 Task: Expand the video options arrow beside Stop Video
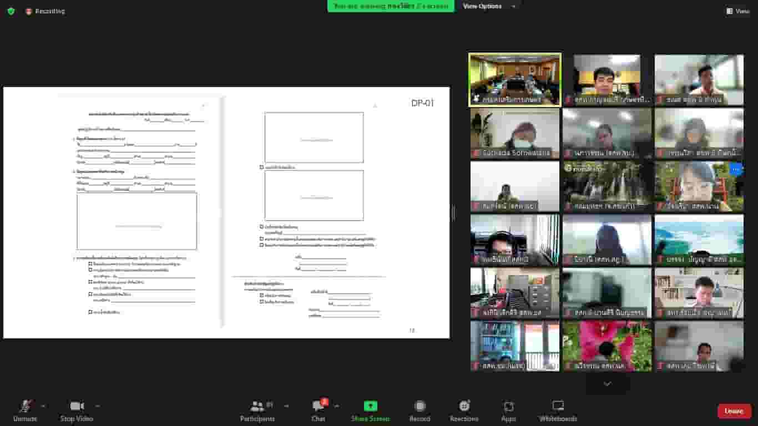coord(97,406)
